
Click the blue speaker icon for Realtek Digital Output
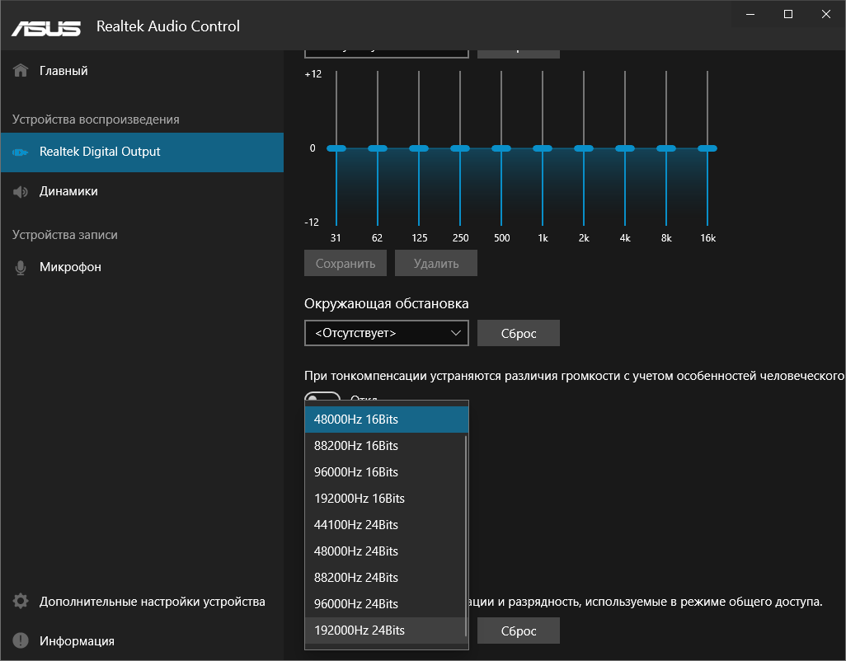tap(20, 152)
